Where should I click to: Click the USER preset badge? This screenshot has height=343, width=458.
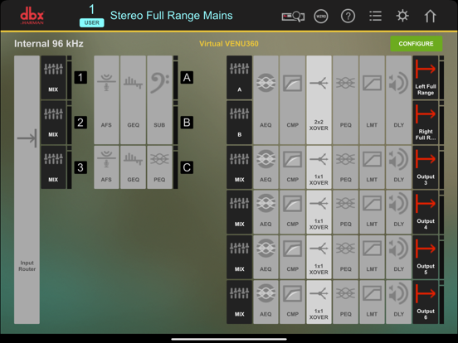point(92,22)
